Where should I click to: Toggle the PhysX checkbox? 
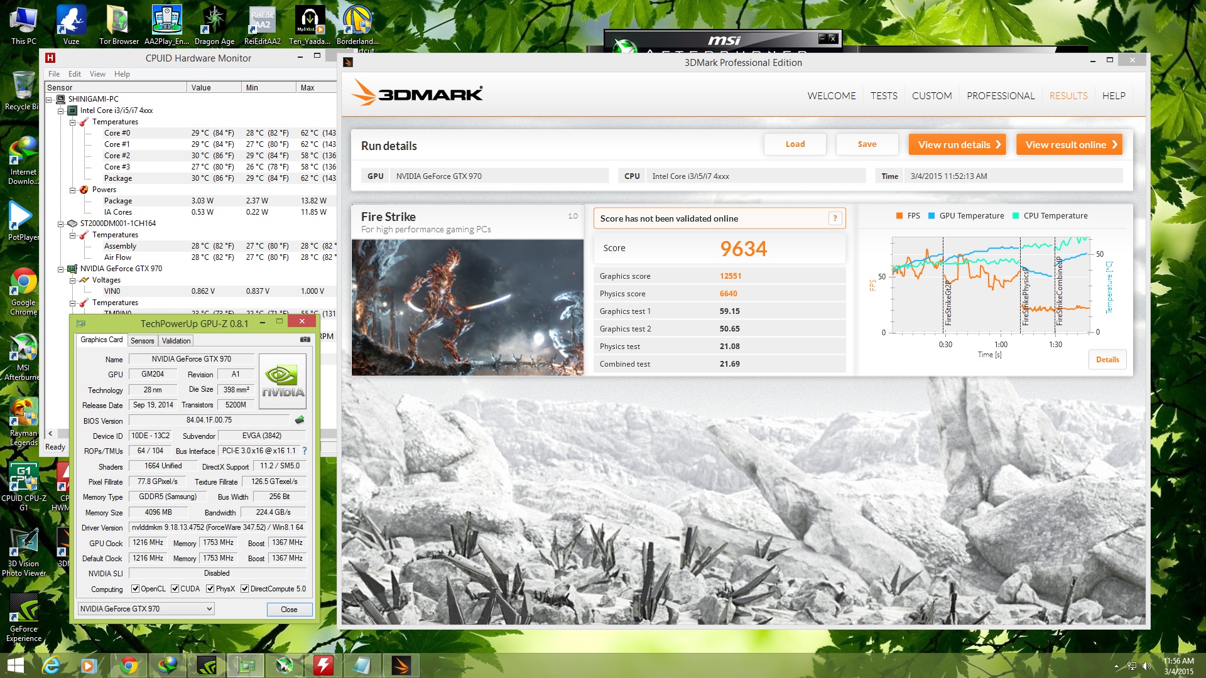[210, 589]
